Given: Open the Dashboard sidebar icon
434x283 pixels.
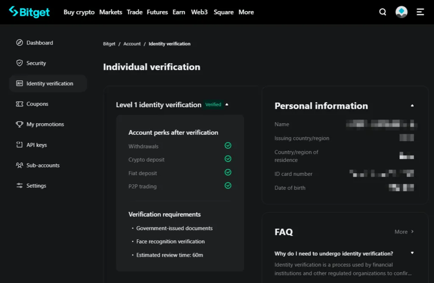Looking at the screenshot, I should [20, 42].
